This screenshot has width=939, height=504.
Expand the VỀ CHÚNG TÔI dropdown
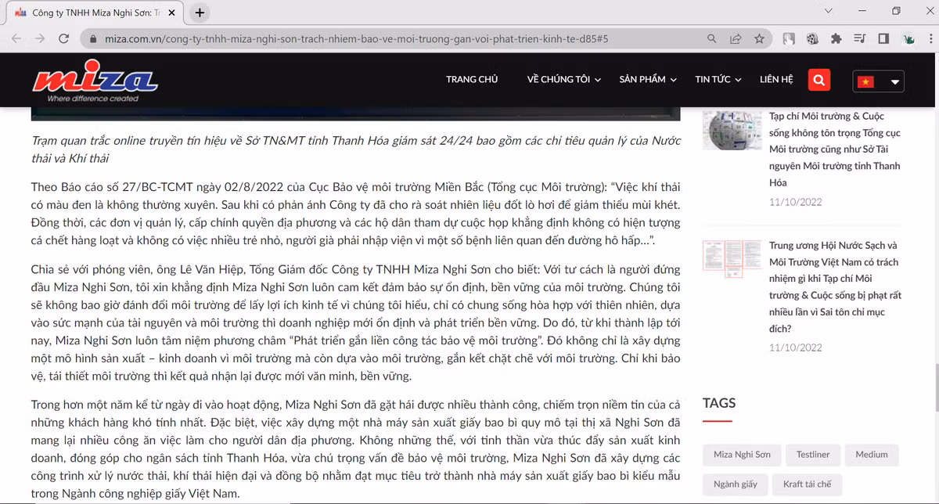[x=563, y=79]
